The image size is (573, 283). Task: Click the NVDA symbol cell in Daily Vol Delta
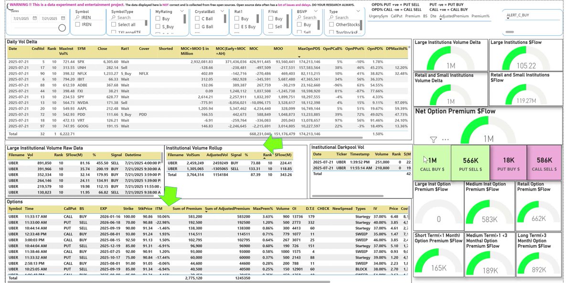(x=82, y=102)
